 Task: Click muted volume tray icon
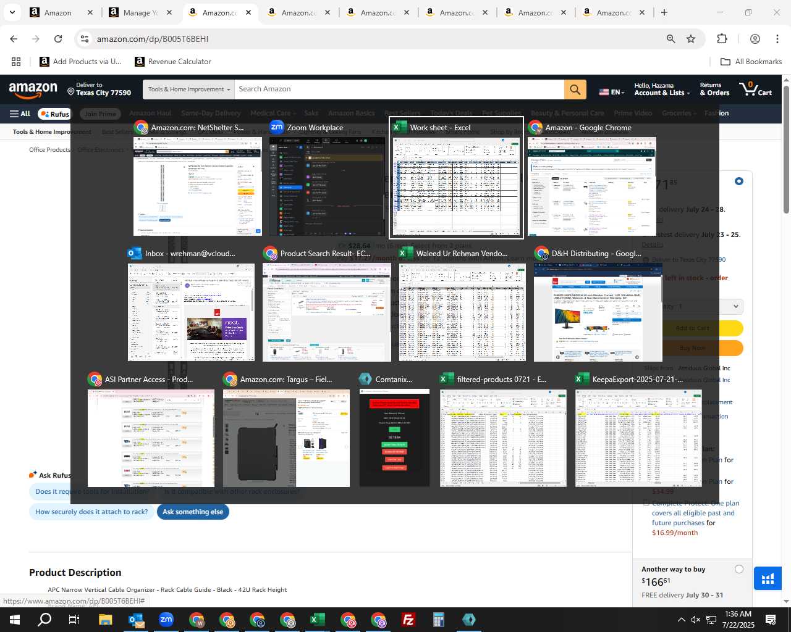pos(696,620)
